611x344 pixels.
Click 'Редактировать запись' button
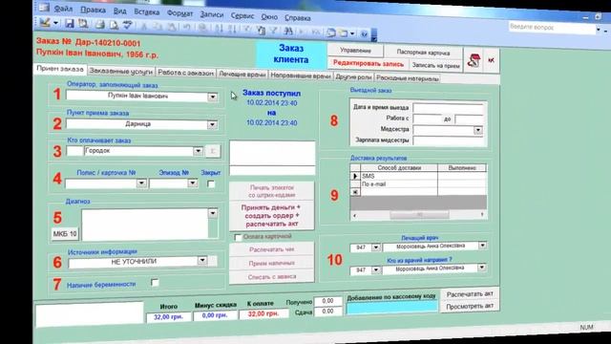[369, 64]
